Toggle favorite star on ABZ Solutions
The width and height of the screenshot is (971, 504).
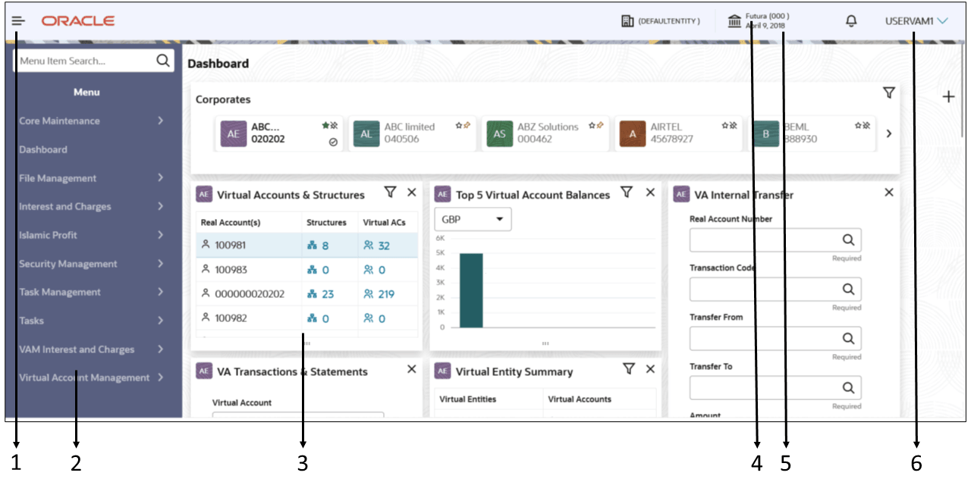(x=590, y=125)
